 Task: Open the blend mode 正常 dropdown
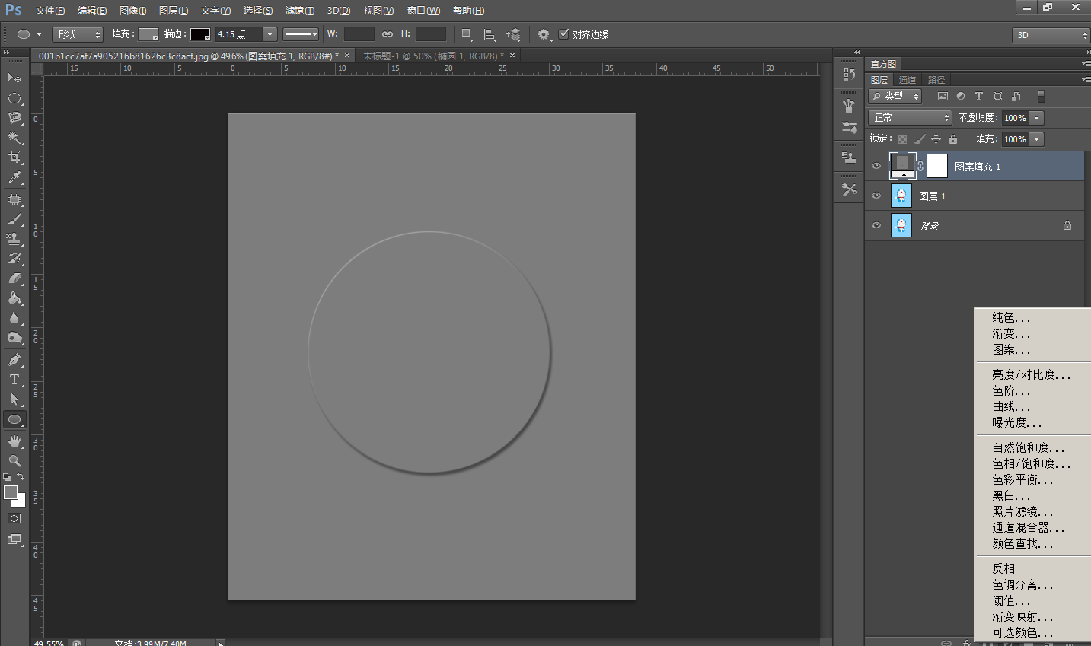pyautogui.click(x=910, y=118)
